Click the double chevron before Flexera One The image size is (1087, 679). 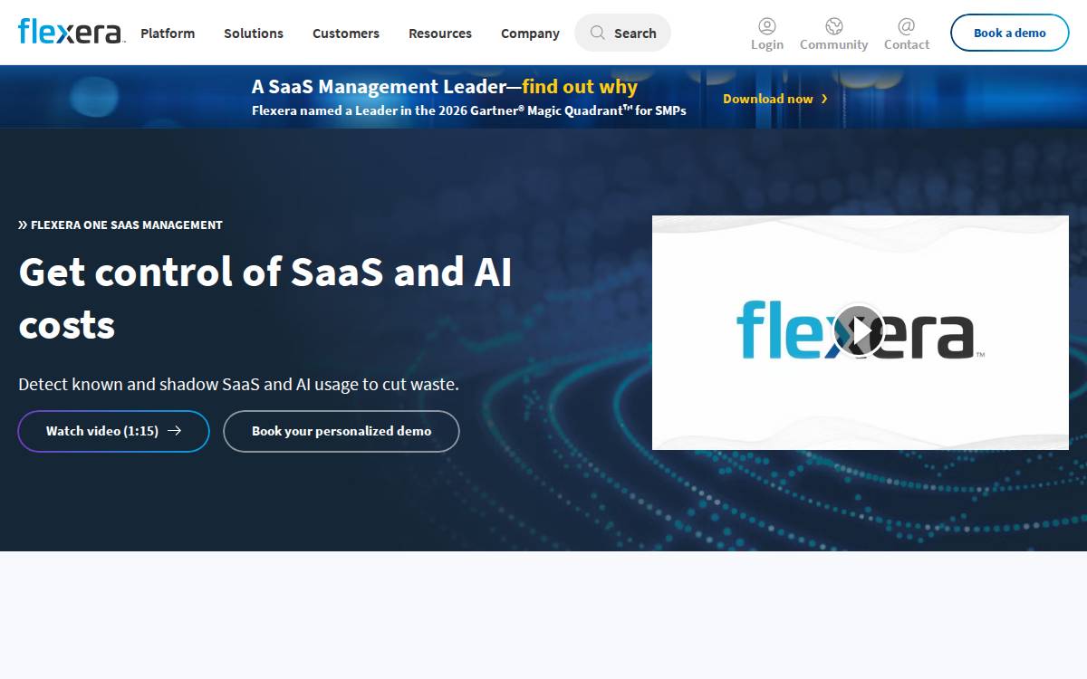(x=23, y=225)
